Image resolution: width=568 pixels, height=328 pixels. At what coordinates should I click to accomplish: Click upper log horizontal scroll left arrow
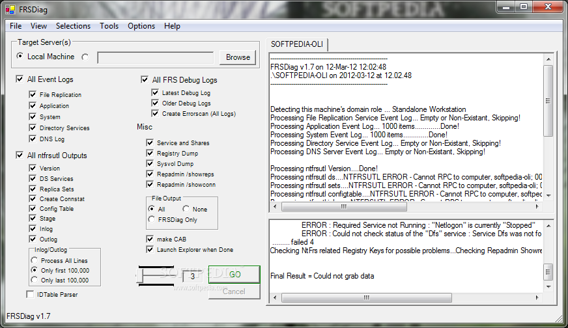(275, 206)
